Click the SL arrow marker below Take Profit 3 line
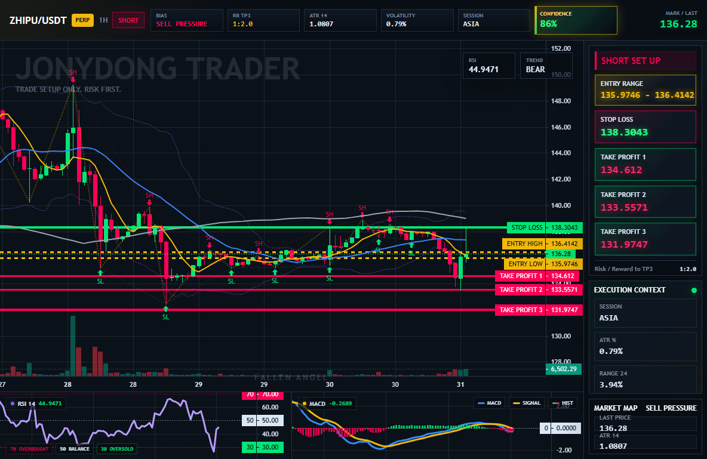Image resolution: width=707 pixels, height=459 pixels. tap(165, 313)
